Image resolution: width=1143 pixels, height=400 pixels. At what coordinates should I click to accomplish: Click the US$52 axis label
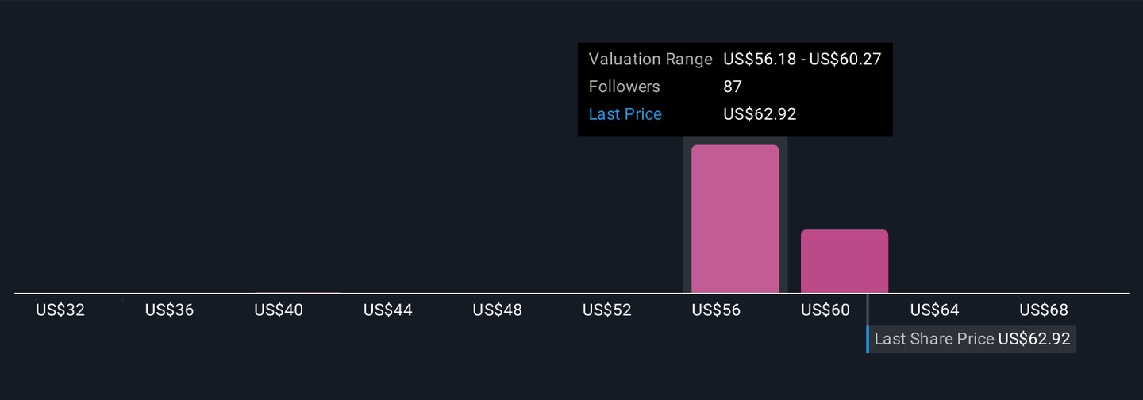tap(607, 310)
